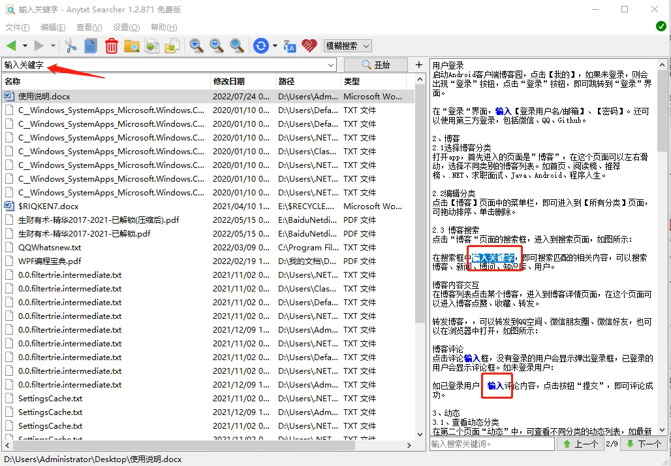The image size is (671, 466).
Task: Open folder location with folder-search icon
Action: 132,45
